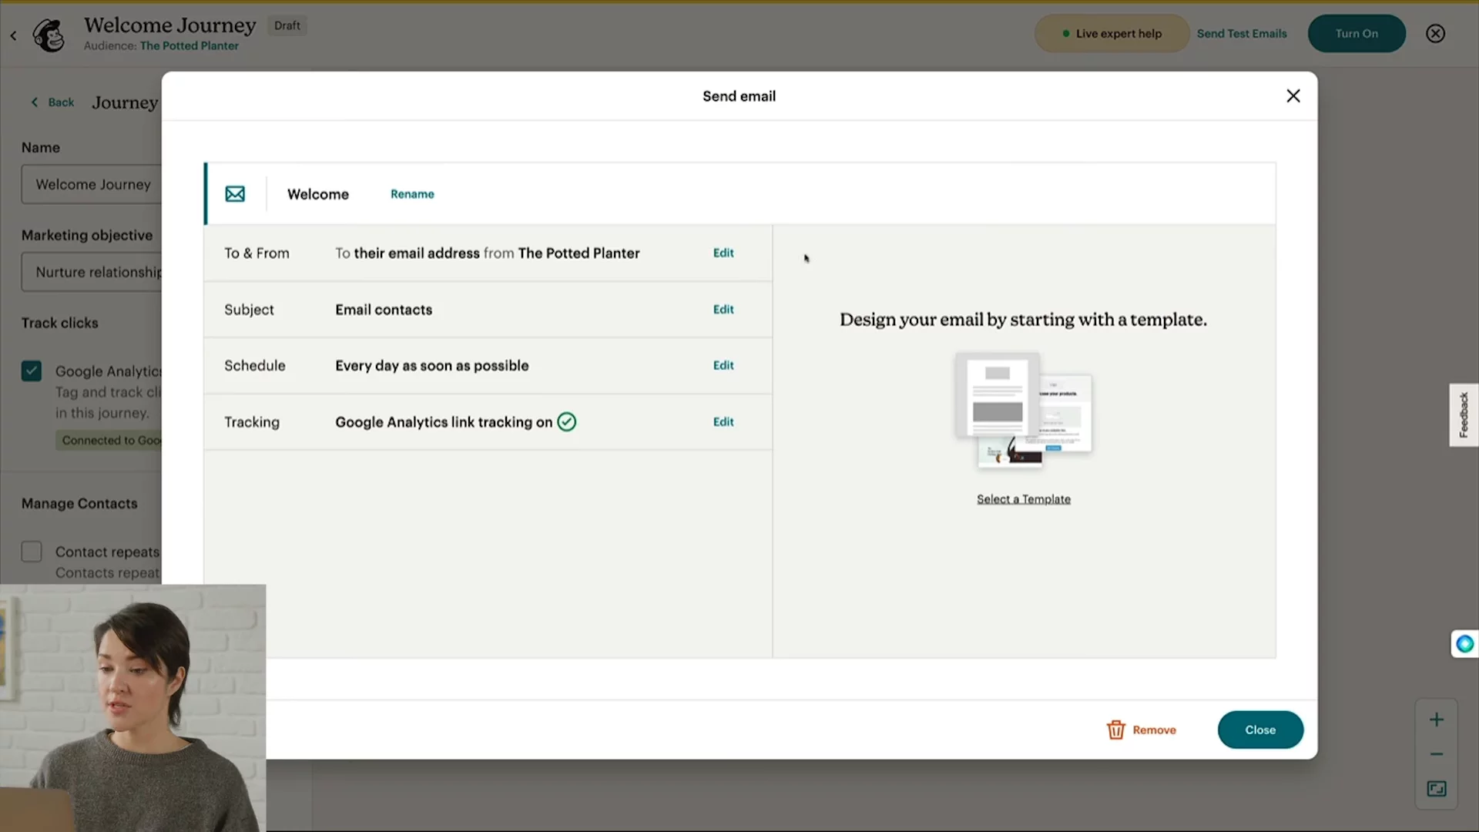
Task: Enable the Contact repeats checkbox
Action: click(32, 552)
